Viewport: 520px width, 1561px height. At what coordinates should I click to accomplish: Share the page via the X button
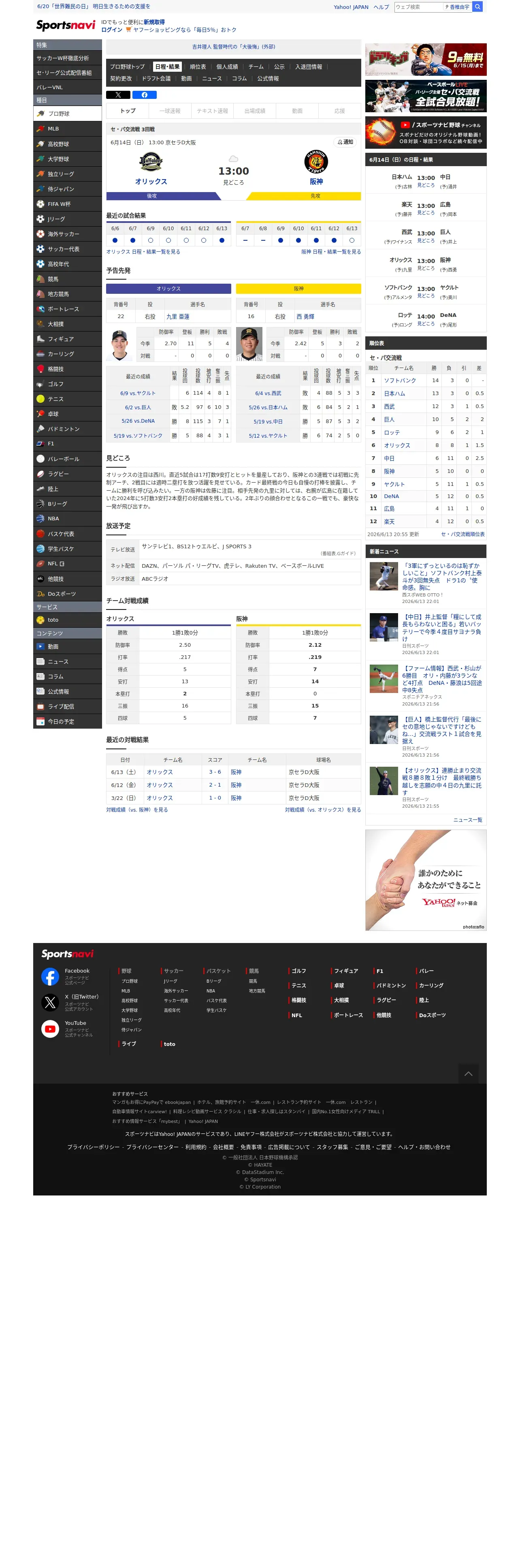(x=118, y=94)
